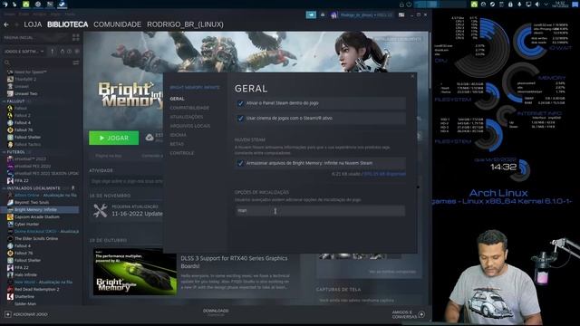Click the display monitor icon in system tray

click(x=528, y=4)
